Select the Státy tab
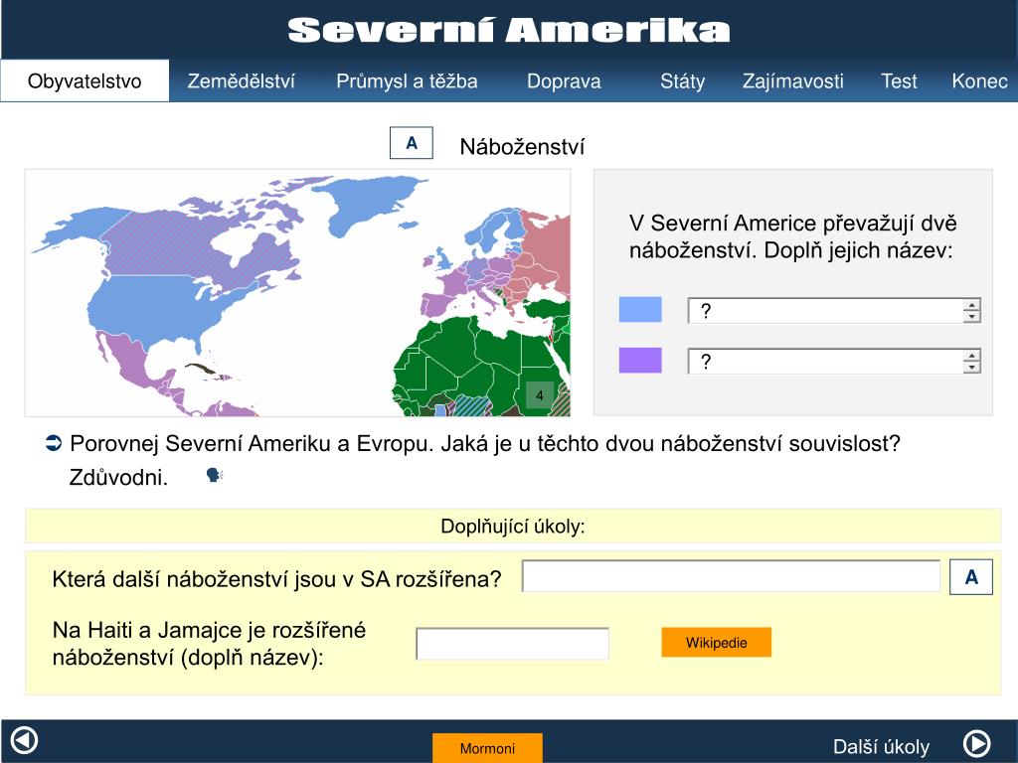The width and height of the screenshot is (1018, 763). click(682, 81)
